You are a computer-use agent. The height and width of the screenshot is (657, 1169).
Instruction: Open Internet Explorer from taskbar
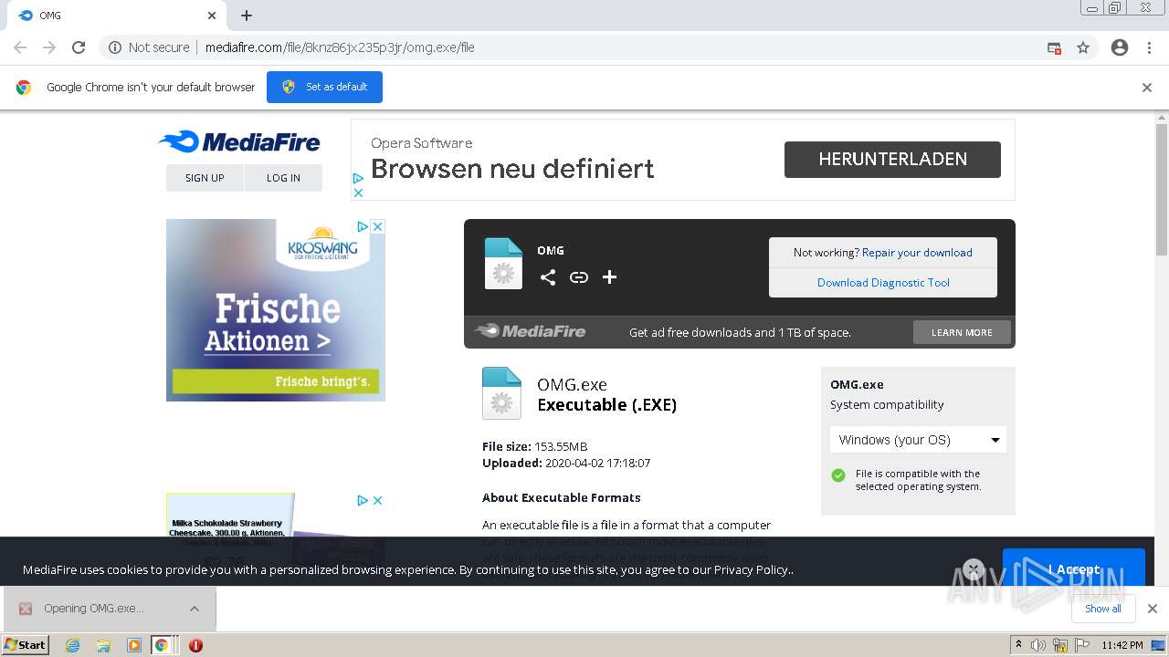click(73, 645)
